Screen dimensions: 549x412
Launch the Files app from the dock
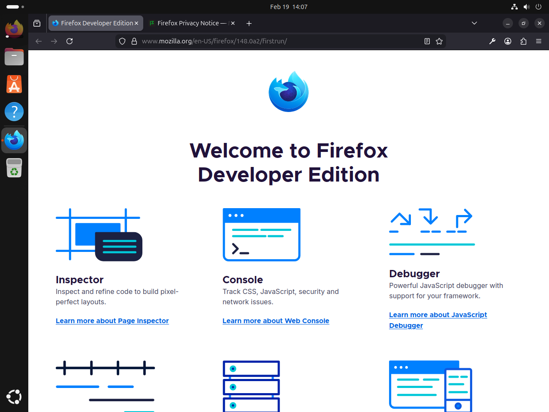[14, 57]
